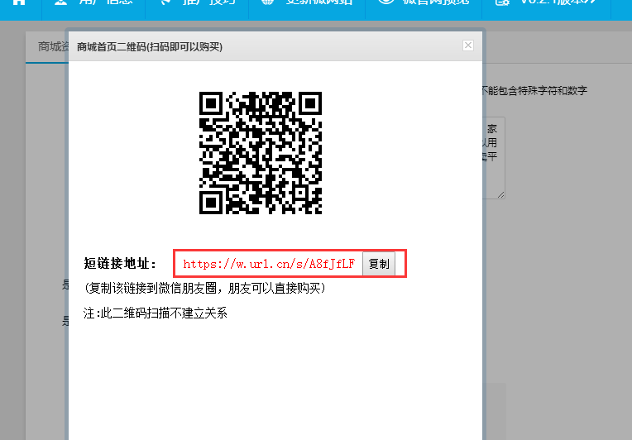This screenshot has height=440, width=632.
Task: Close the 商城首页二维码 dialog
Action: pyautogui.click(x=468, y=45)
